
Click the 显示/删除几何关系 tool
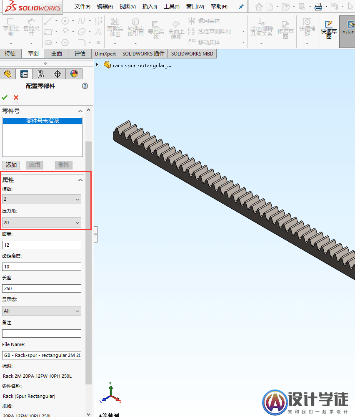(262, 28)
